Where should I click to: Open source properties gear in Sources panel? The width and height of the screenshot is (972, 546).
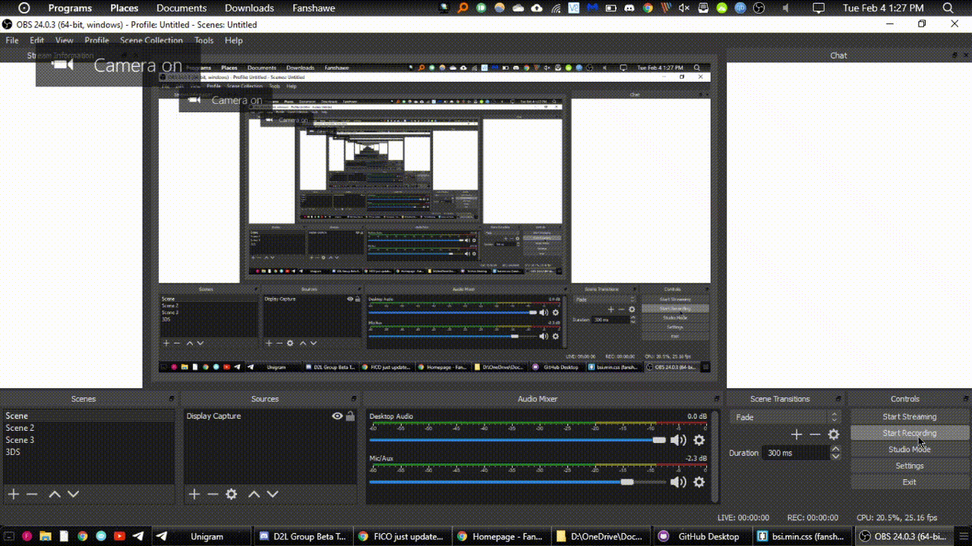tap(232, 494)
